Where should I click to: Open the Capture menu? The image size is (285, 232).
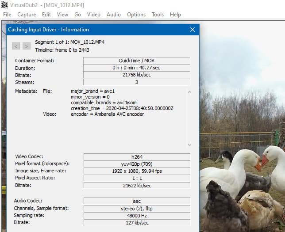(x=27, y=15)
